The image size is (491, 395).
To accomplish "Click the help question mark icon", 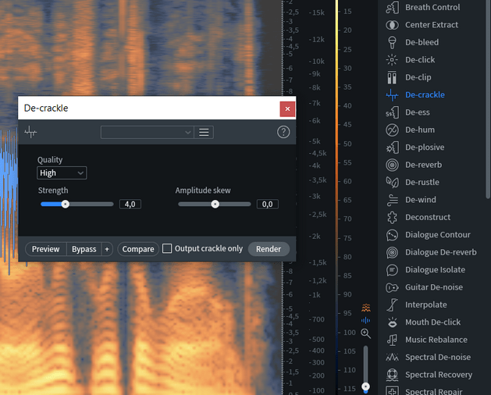I will coord(283,132).
